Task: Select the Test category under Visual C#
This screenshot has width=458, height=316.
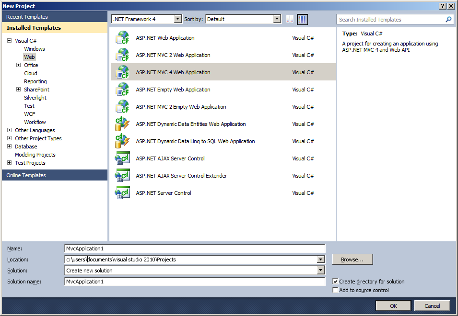Action: [x=29, y=106]
